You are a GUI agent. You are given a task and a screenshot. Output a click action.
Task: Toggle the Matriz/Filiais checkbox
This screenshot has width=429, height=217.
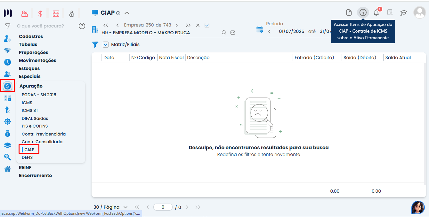(x=106, y=44)
